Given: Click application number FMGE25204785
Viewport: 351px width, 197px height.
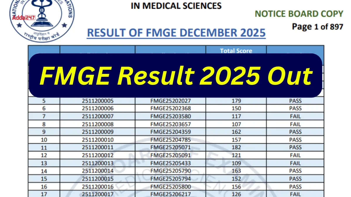Looking at the screenshot, I should 170,140.
